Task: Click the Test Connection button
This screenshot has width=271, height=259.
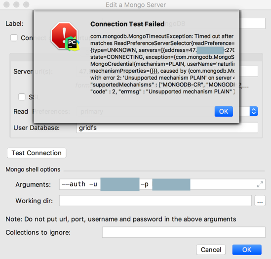Action: [37, 153]
